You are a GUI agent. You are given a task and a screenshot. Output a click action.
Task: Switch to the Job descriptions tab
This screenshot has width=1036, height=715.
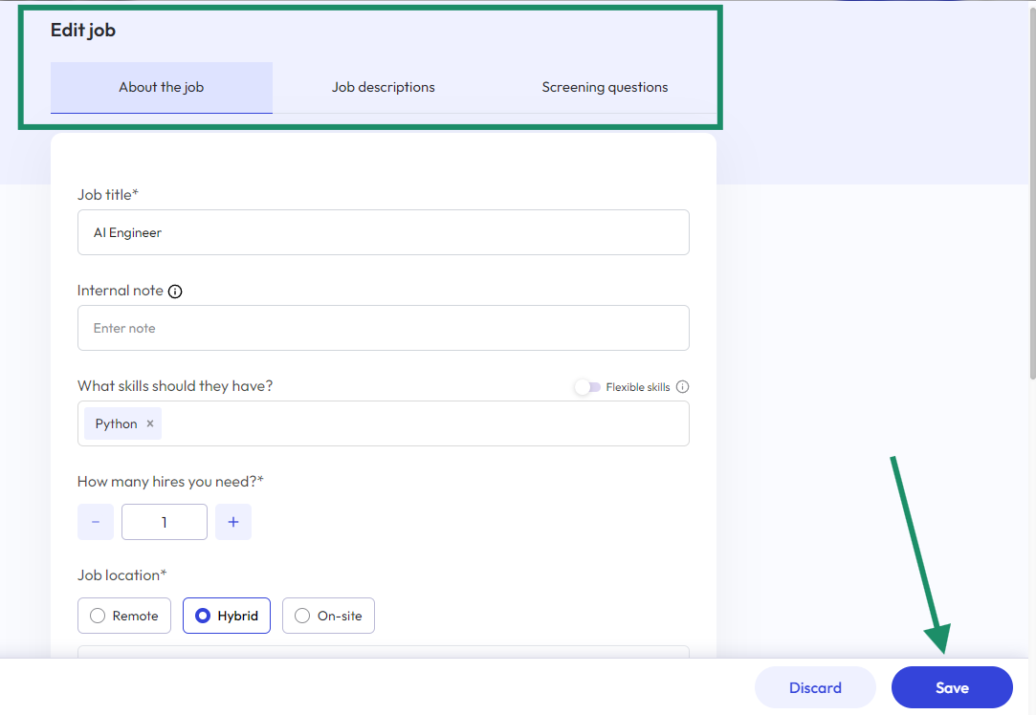383,86
